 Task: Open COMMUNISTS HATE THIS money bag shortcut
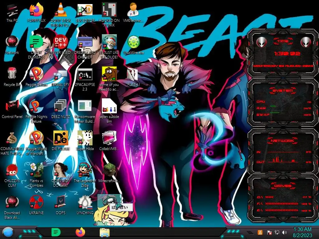[x=12, y=143]
